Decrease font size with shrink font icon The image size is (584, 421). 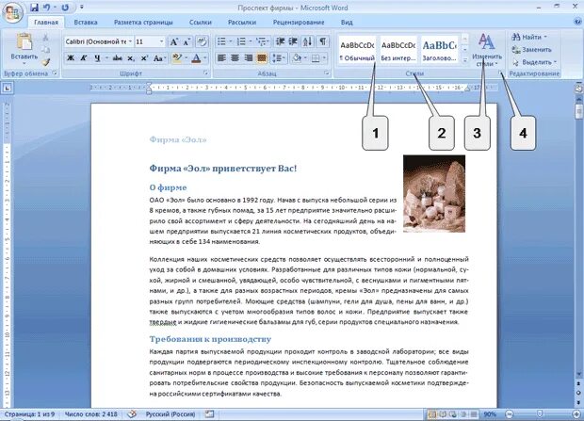pos(187,41)
